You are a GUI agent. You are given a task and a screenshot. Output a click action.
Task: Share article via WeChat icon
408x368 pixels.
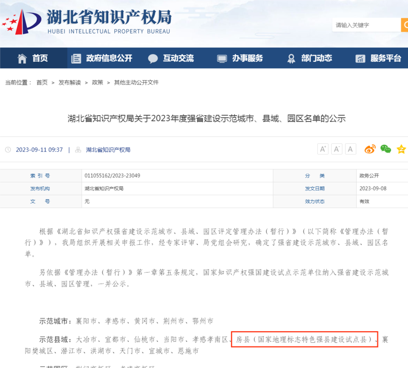(x=385, y=149)
